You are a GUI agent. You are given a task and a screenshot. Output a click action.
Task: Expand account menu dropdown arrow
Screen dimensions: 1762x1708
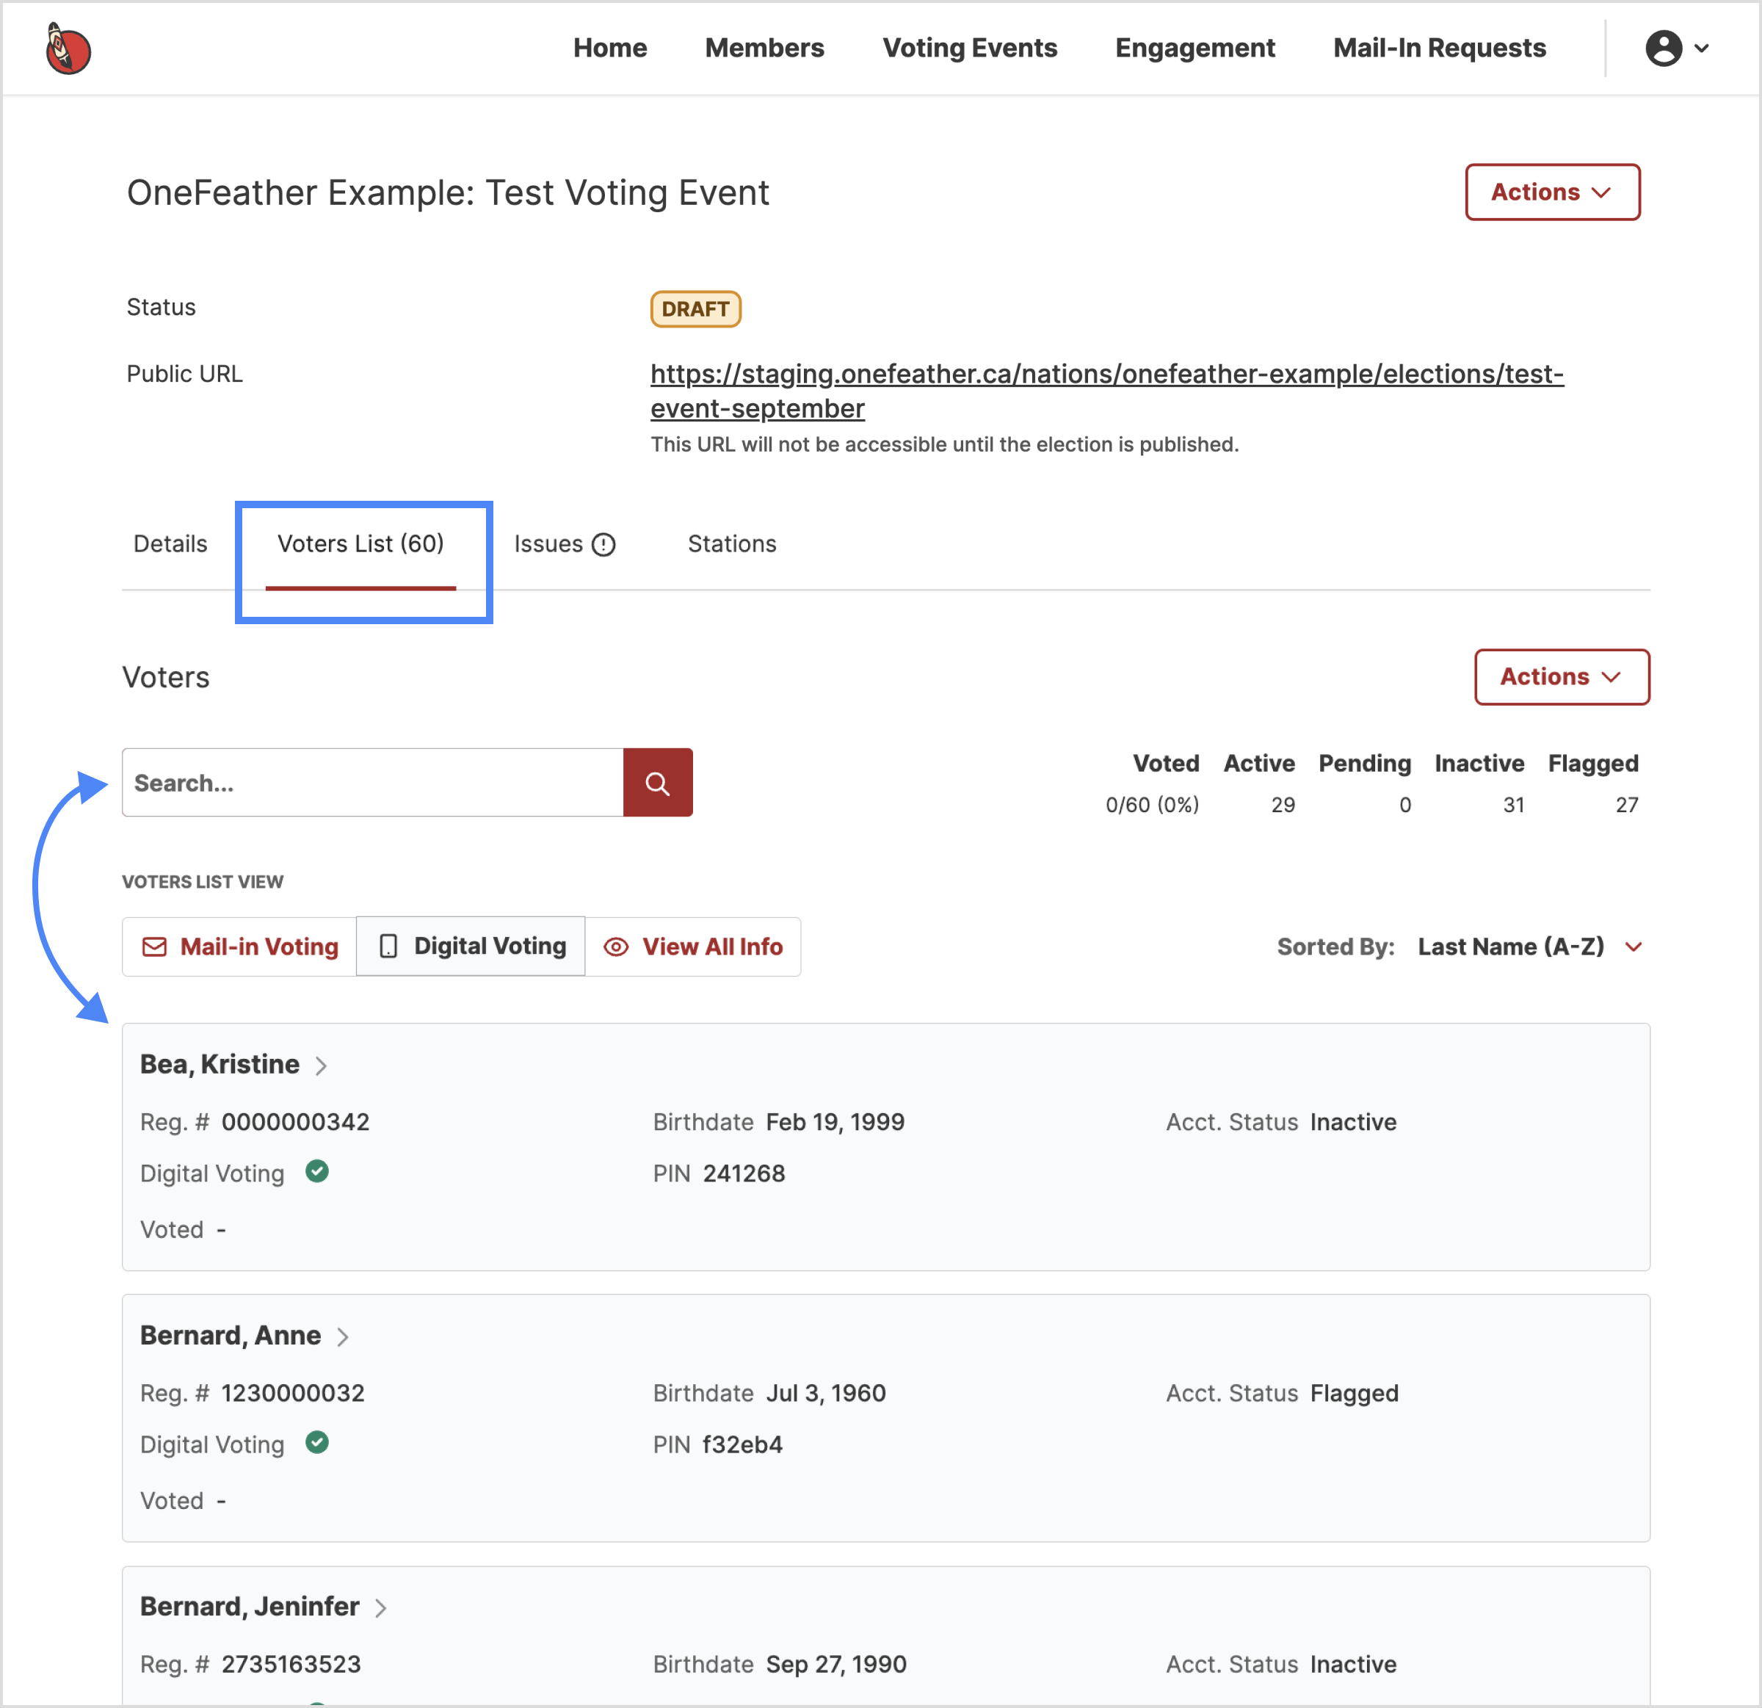point(1702,48)
